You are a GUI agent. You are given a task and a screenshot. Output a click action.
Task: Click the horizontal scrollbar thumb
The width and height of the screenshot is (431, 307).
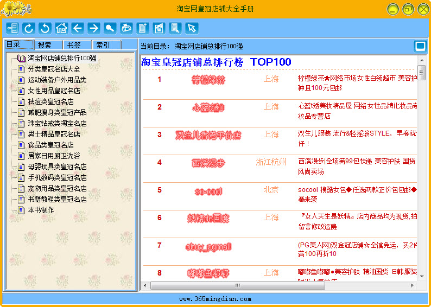(238, 286)
